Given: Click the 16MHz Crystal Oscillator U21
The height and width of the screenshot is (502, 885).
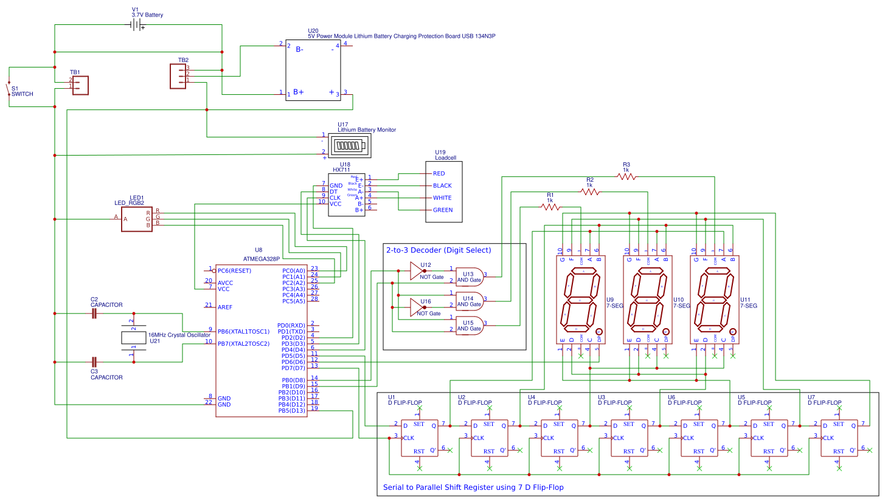Looking at the screenshot, I should pyautogui.click(x=134, y=337).
